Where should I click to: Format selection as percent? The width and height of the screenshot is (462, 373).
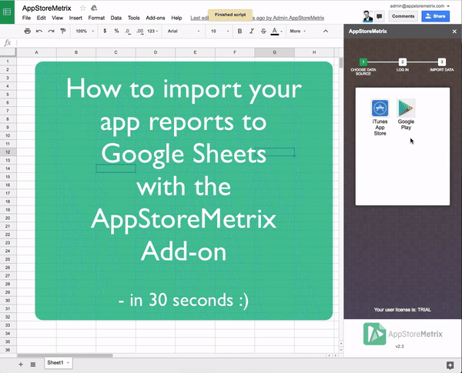pos(116,31)
